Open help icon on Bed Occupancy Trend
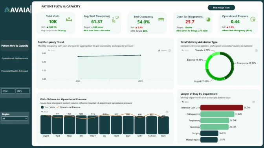The width and height of the screenshot is (264, 148). 170,51
